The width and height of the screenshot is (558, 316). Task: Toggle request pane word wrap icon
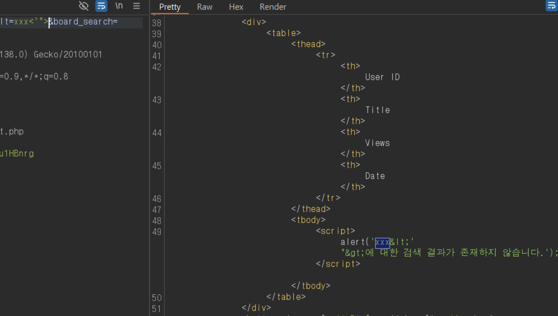102,6
